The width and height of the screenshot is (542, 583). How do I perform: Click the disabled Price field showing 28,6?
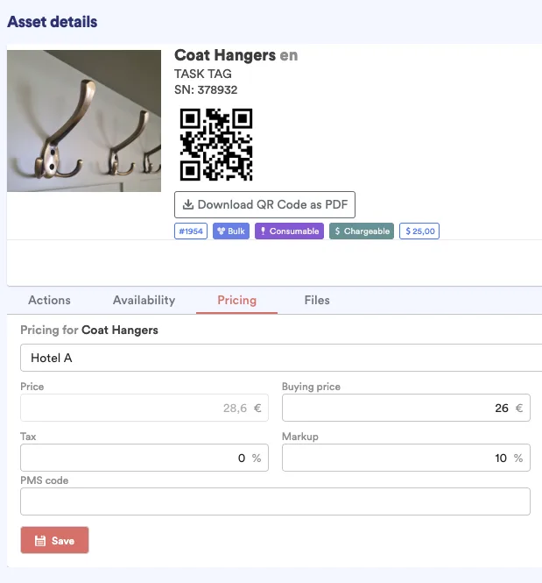coord(144,408)
